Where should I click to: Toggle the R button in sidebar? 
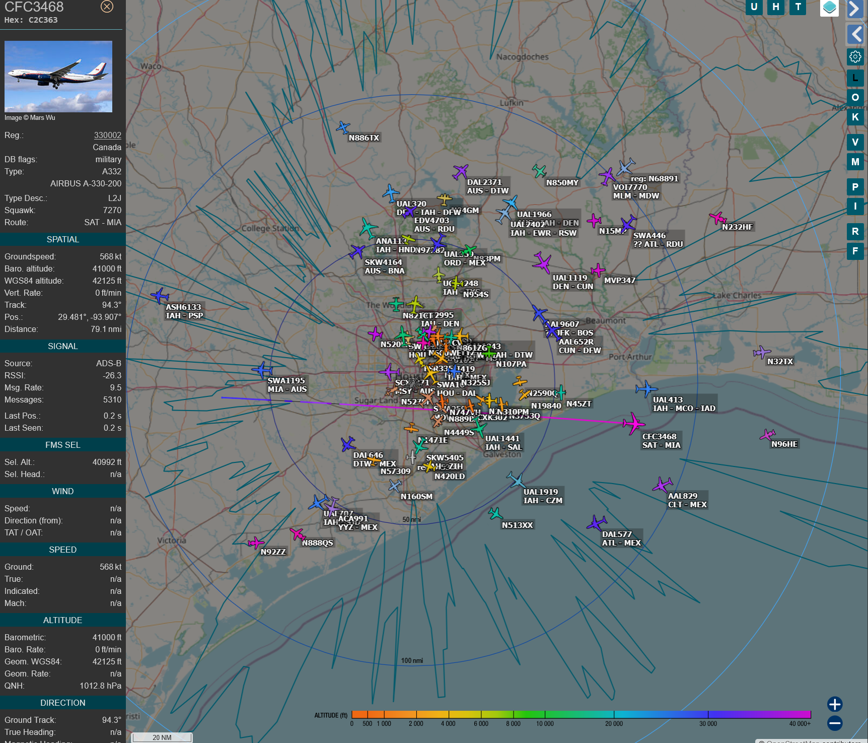(x=855, y=231)
